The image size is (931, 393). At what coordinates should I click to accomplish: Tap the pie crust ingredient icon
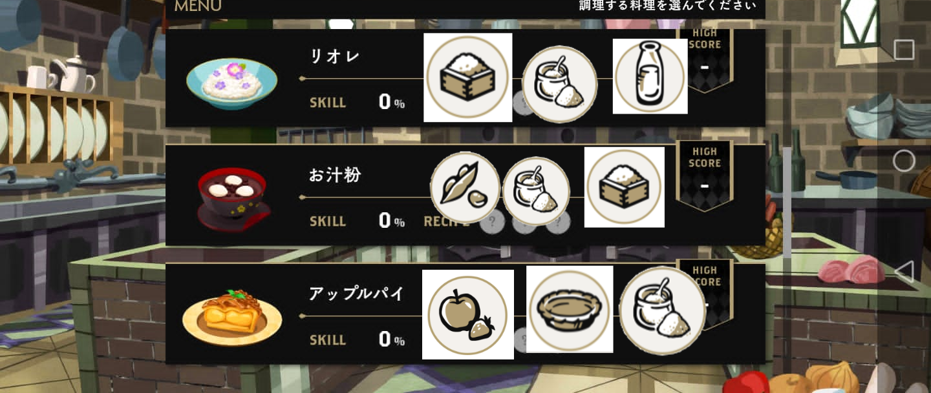(570, 310)
